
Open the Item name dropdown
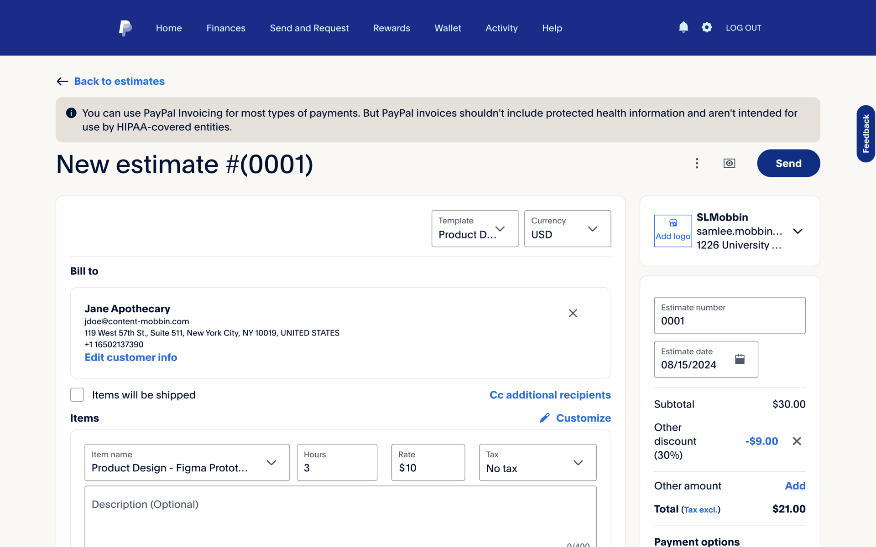click(x=187, y=462)
